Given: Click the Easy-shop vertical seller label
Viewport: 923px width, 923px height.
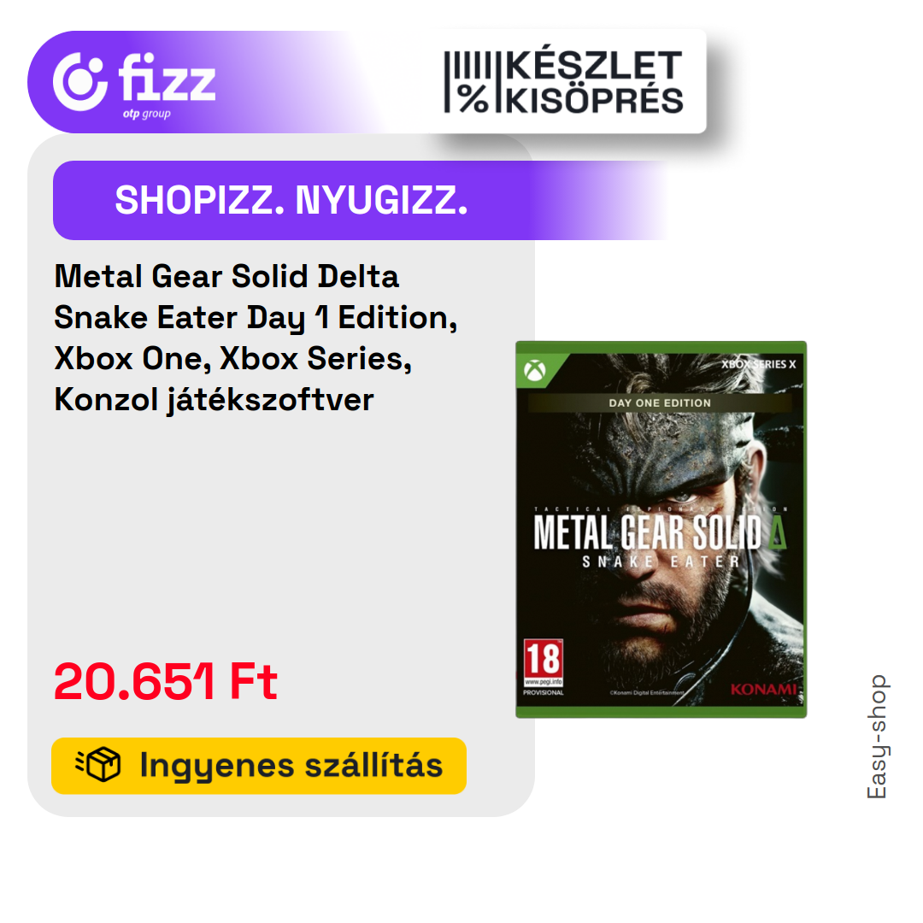Looking at the screenshot, I should coord(877,737).
